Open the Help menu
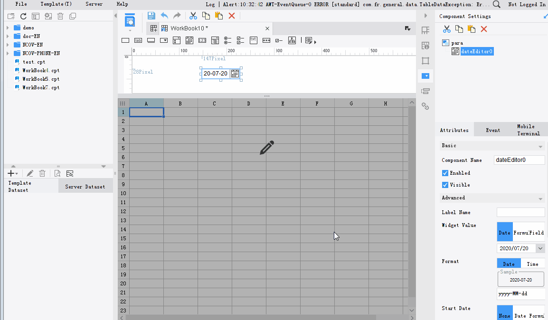The image size is (548, 320). click(x=123, y=4)
